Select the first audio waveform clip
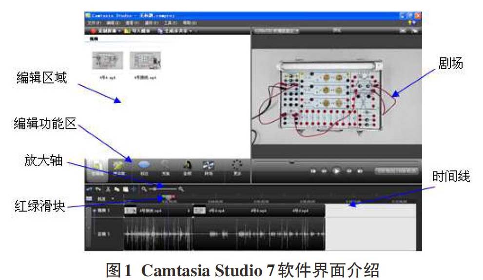 (158, 234)
